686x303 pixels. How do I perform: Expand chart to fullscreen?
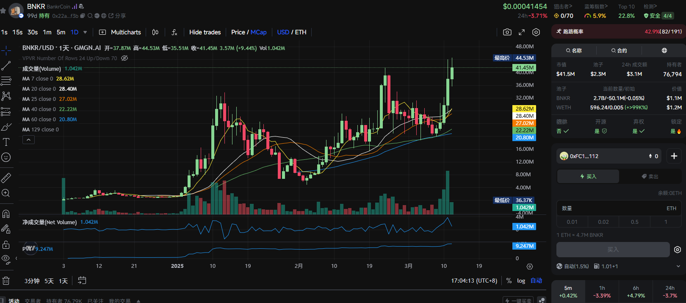522,32
